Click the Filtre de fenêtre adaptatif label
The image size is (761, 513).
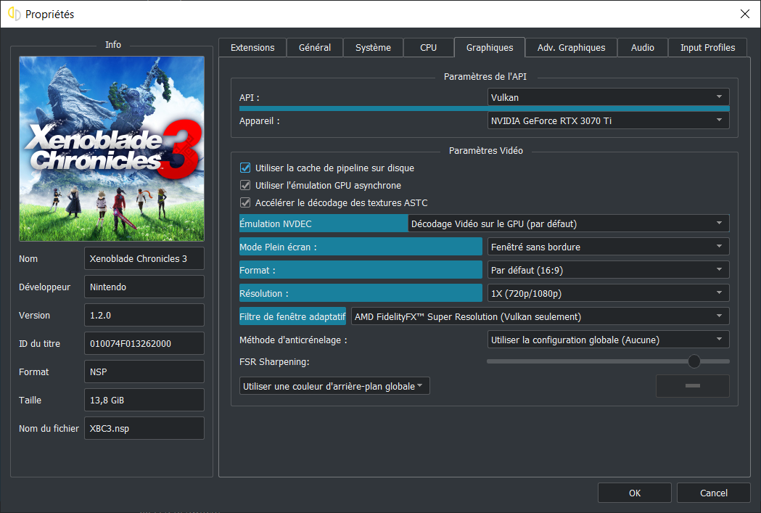pyautogui.click(x=292, y=316)
